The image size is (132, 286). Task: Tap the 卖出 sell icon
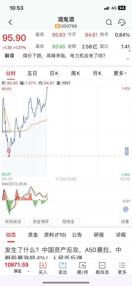[63, 268]
